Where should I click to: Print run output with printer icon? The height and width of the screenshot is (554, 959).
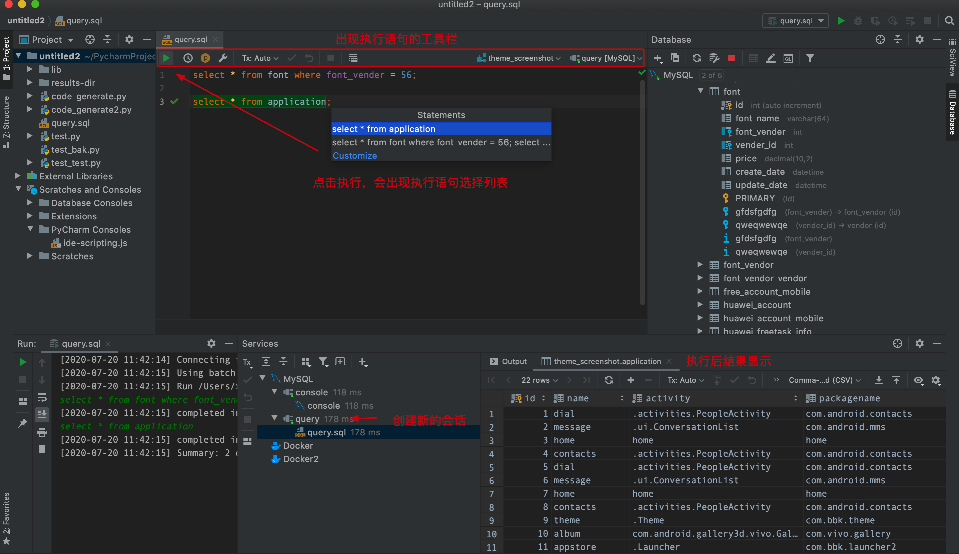[x=42, y=432]
